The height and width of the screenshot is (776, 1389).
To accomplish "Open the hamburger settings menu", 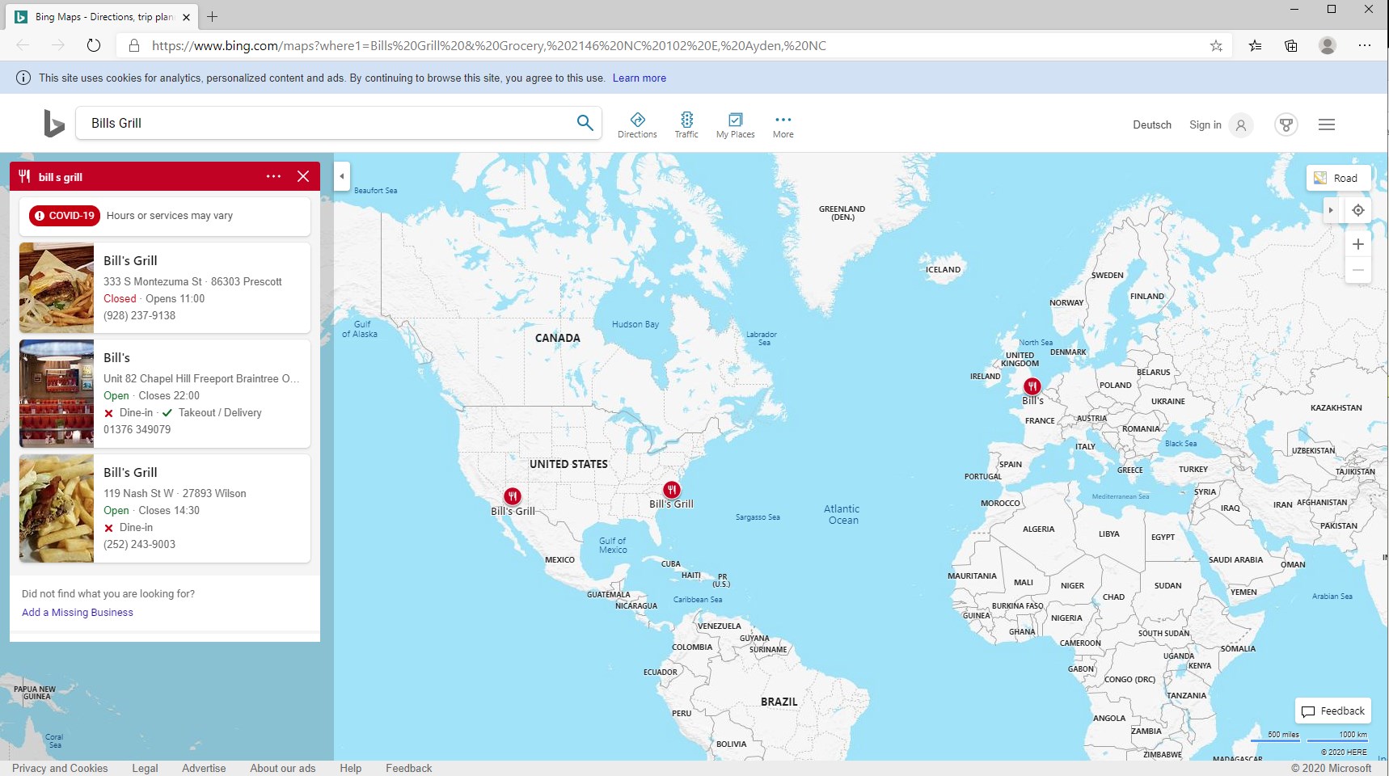I will click(1327, 124).
